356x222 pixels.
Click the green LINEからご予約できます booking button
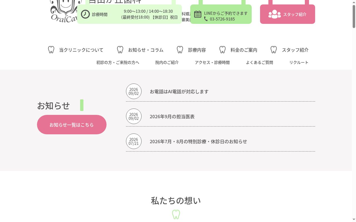tap(221, 14)
